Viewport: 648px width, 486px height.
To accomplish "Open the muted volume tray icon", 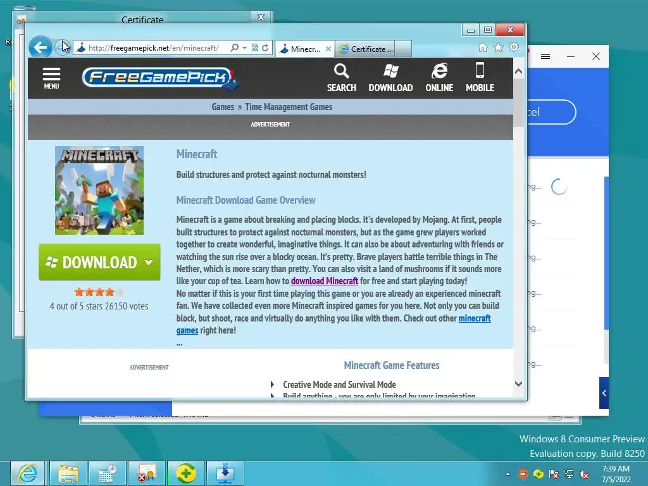I will [584, 474].
